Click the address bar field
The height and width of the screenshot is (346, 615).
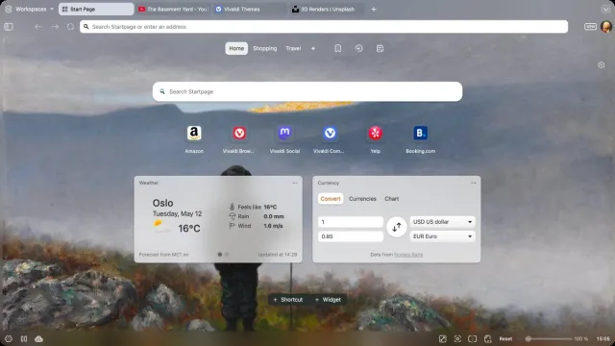324,27
